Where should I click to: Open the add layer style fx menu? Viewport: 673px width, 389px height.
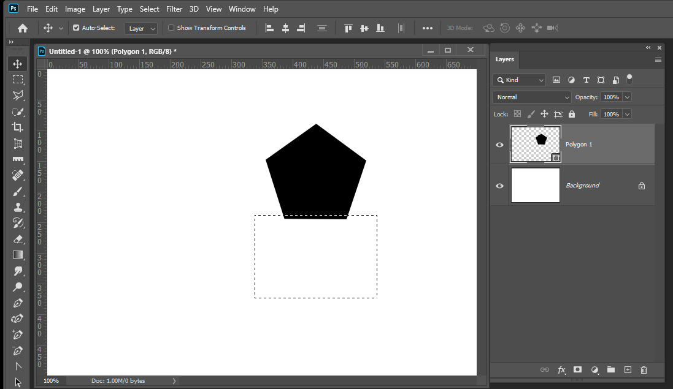561,370
